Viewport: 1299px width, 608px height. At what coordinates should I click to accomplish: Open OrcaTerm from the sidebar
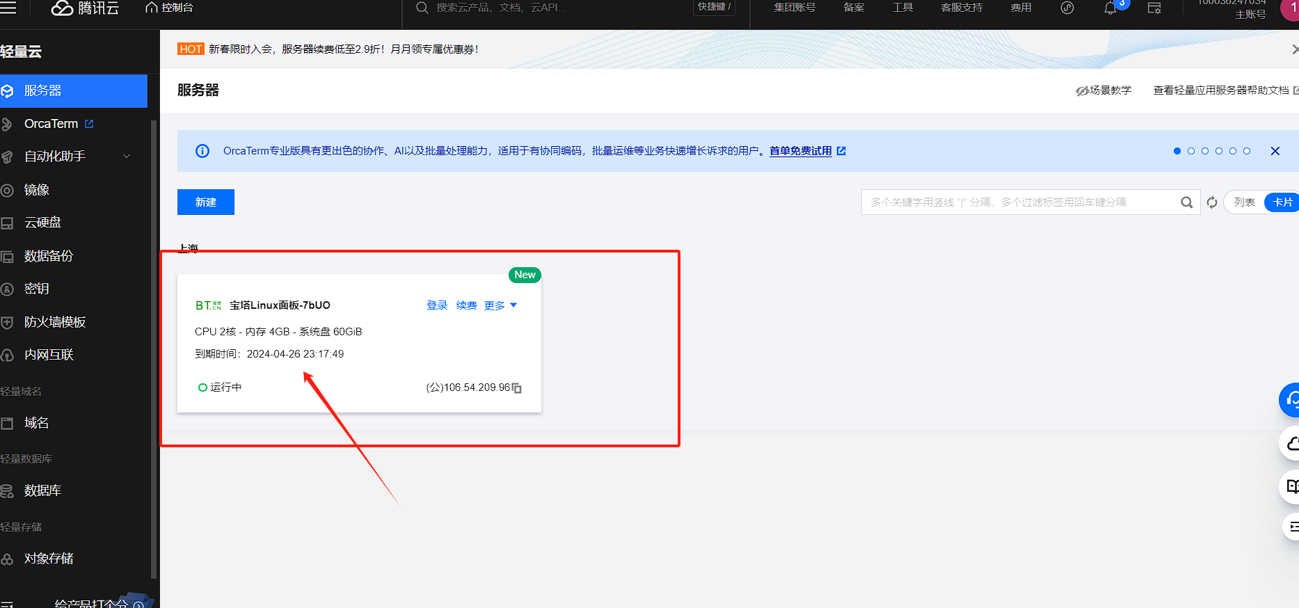pos(51,124)
